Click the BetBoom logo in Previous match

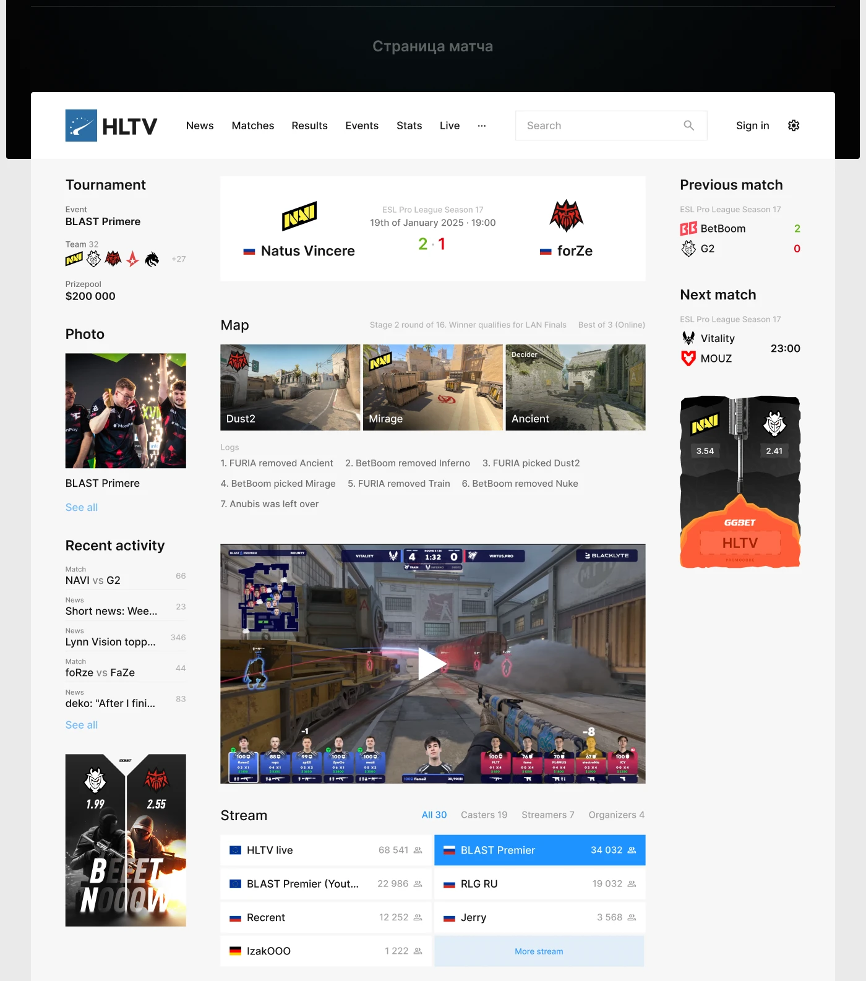(688, 229)
